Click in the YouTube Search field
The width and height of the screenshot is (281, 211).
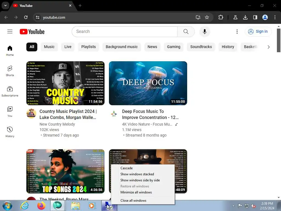click(125, 32)
